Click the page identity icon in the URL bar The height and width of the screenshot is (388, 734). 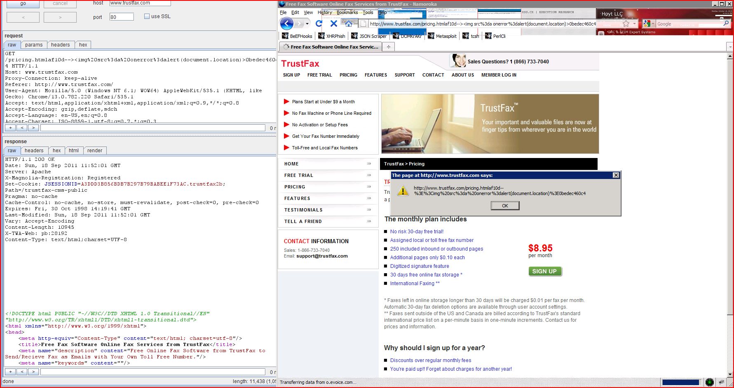coord(363,24)
